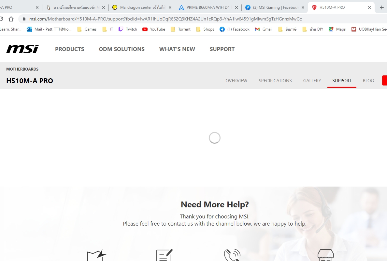Click the ringing telephone handset icon

[x=232, y=255]
